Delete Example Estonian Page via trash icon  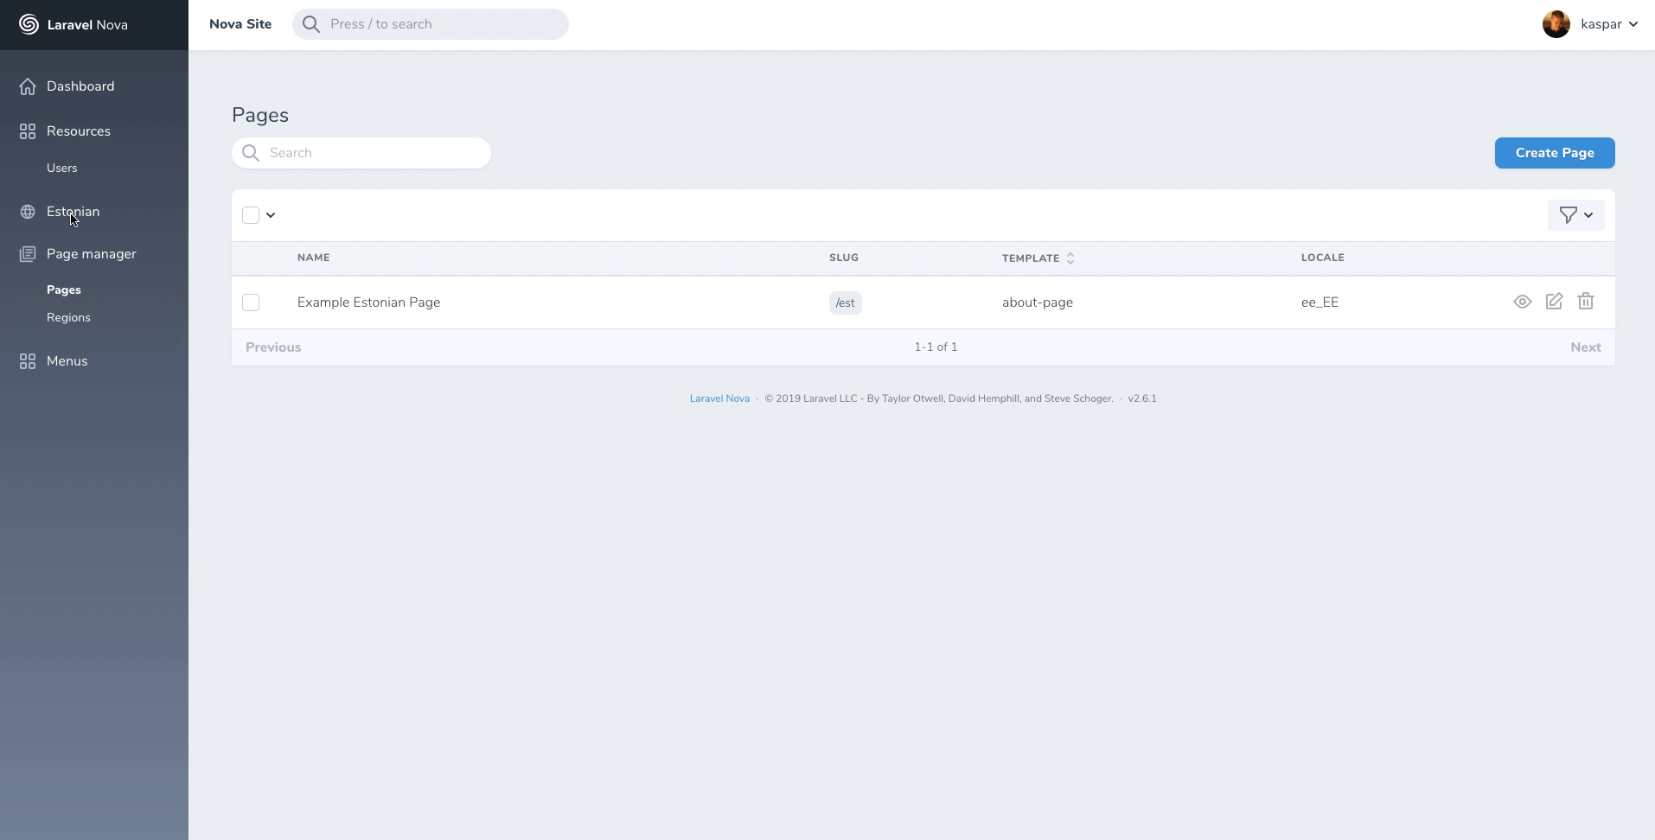click(x=1585, y=302)
